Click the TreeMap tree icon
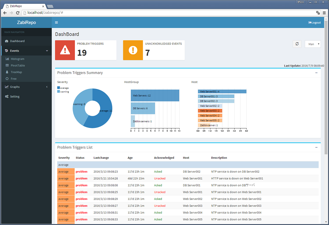 pyautogui.click(x=7, y=72)
